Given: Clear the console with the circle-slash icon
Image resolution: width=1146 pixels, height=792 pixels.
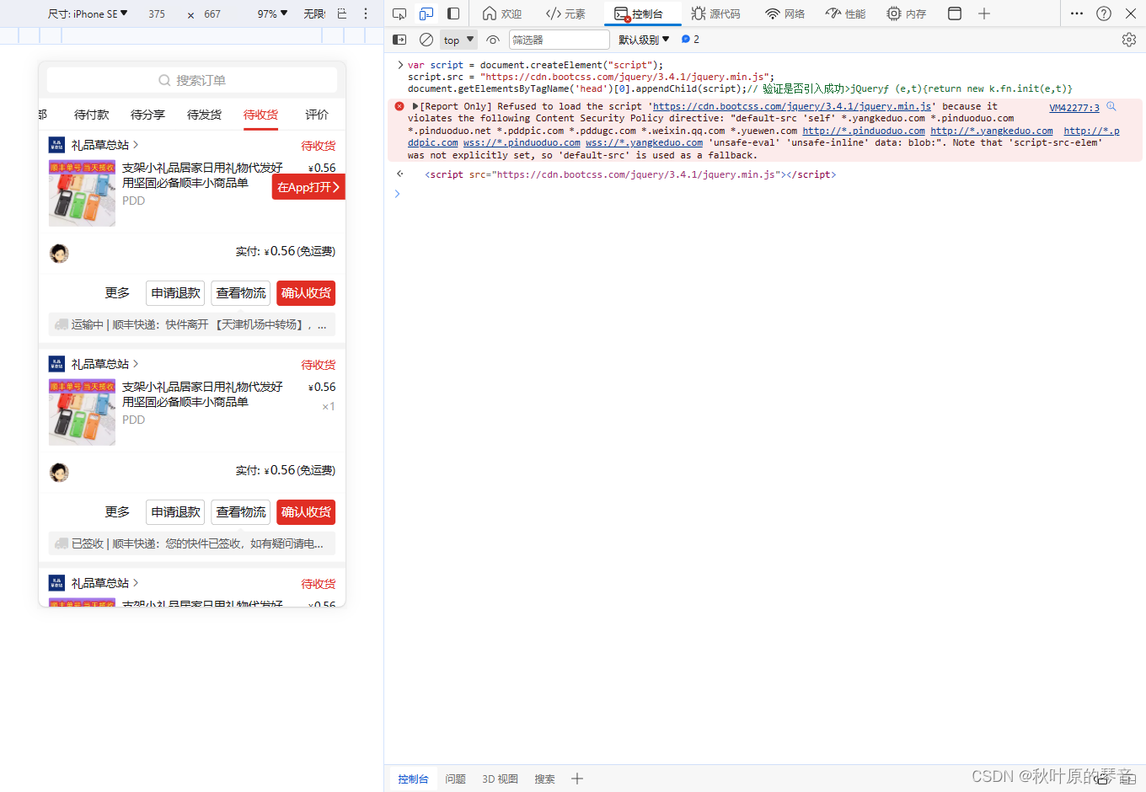Looking at the screenshot, I should click(426, 40).
